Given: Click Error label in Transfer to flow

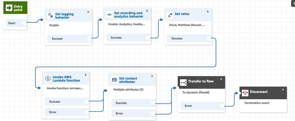Looking at the screenshot, I should click(x=188, y=106).
